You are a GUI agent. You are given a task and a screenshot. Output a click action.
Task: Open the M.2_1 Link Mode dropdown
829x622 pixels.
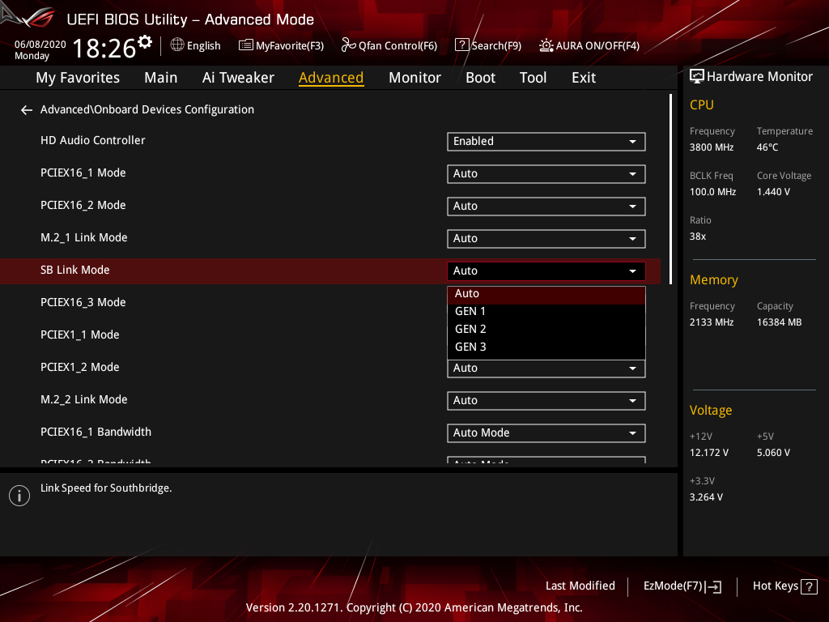[x=546, y=239]
